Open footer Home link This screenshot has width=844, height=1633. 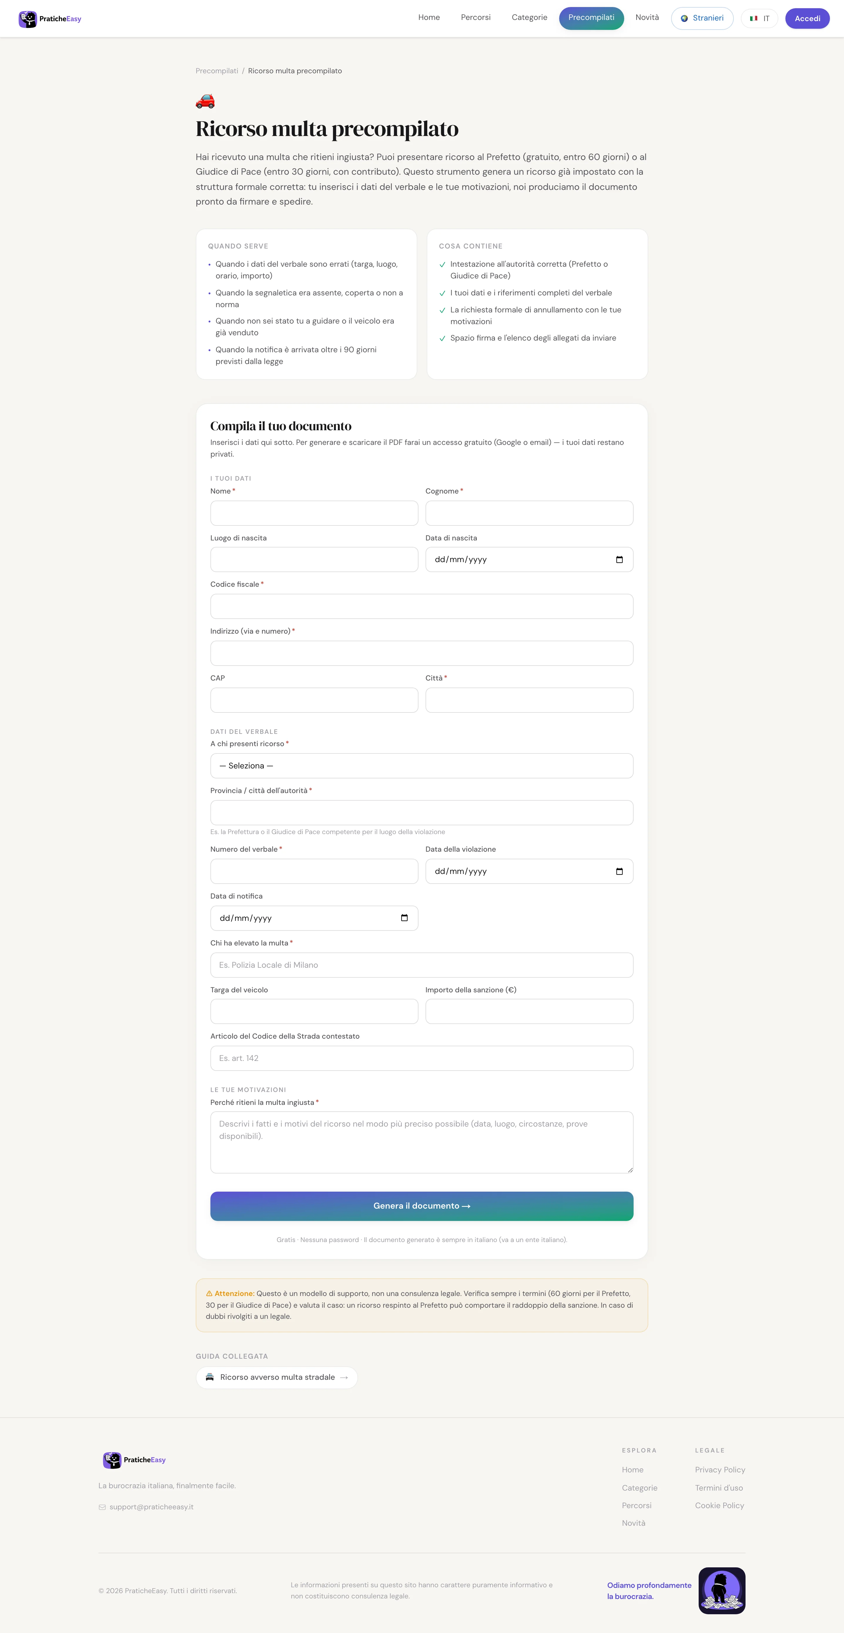[632, 1470]
